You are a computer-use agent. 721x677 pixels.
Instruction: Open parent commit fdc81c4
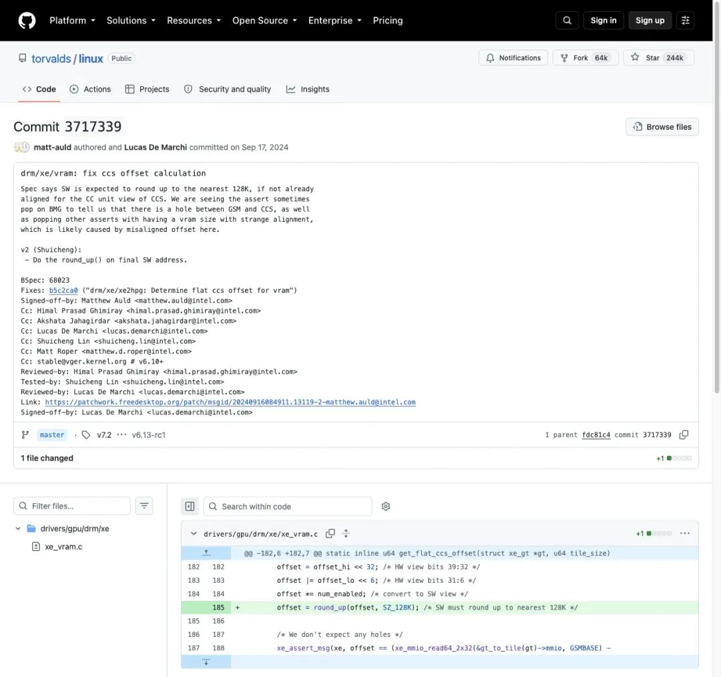coord(596,435)
